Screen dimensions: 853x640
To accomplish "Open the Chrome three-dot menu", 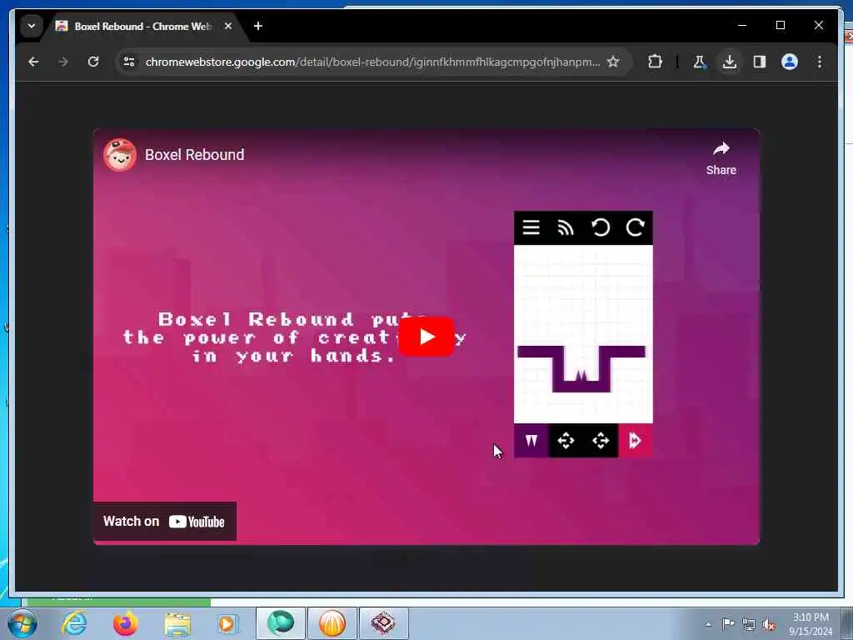I will 820,62.
